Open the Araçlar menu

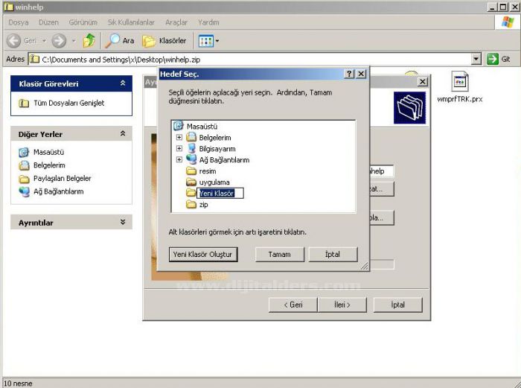pyautogui.click(x=176, y=22)
